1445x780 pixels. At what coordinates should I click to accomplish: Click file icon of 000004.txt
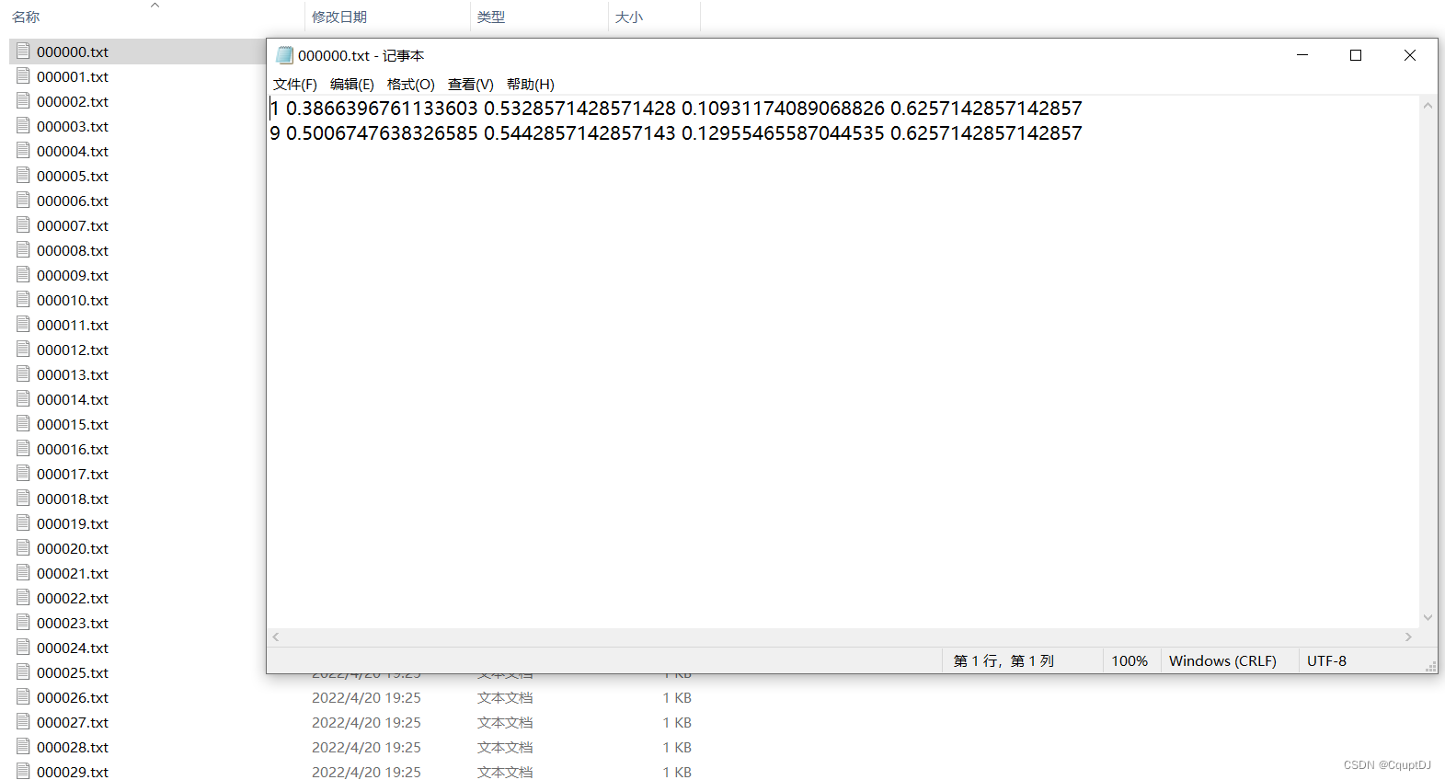pos(23,151)
